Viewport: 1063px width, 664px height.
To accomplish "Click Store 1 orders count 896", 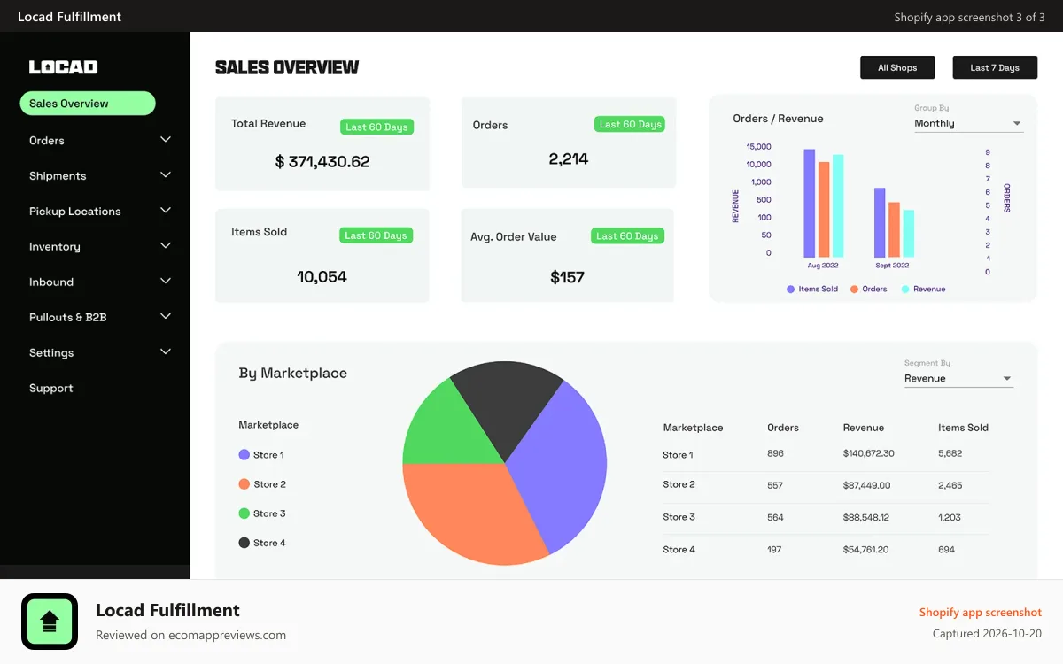I will [776, 453].
